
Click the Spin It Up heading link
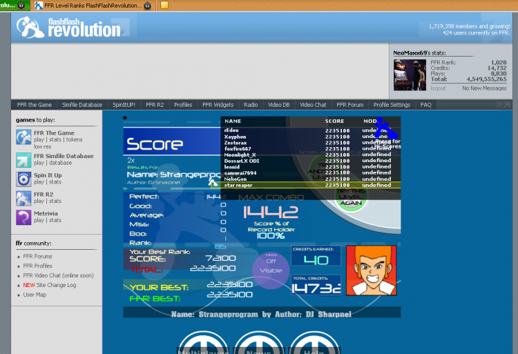[x=48, y=175]
